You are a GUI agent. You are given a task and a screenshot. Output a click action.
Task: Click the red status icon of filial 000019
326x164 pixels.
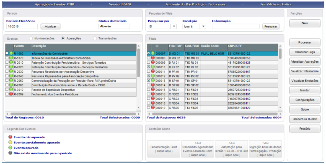coord(153,108)
